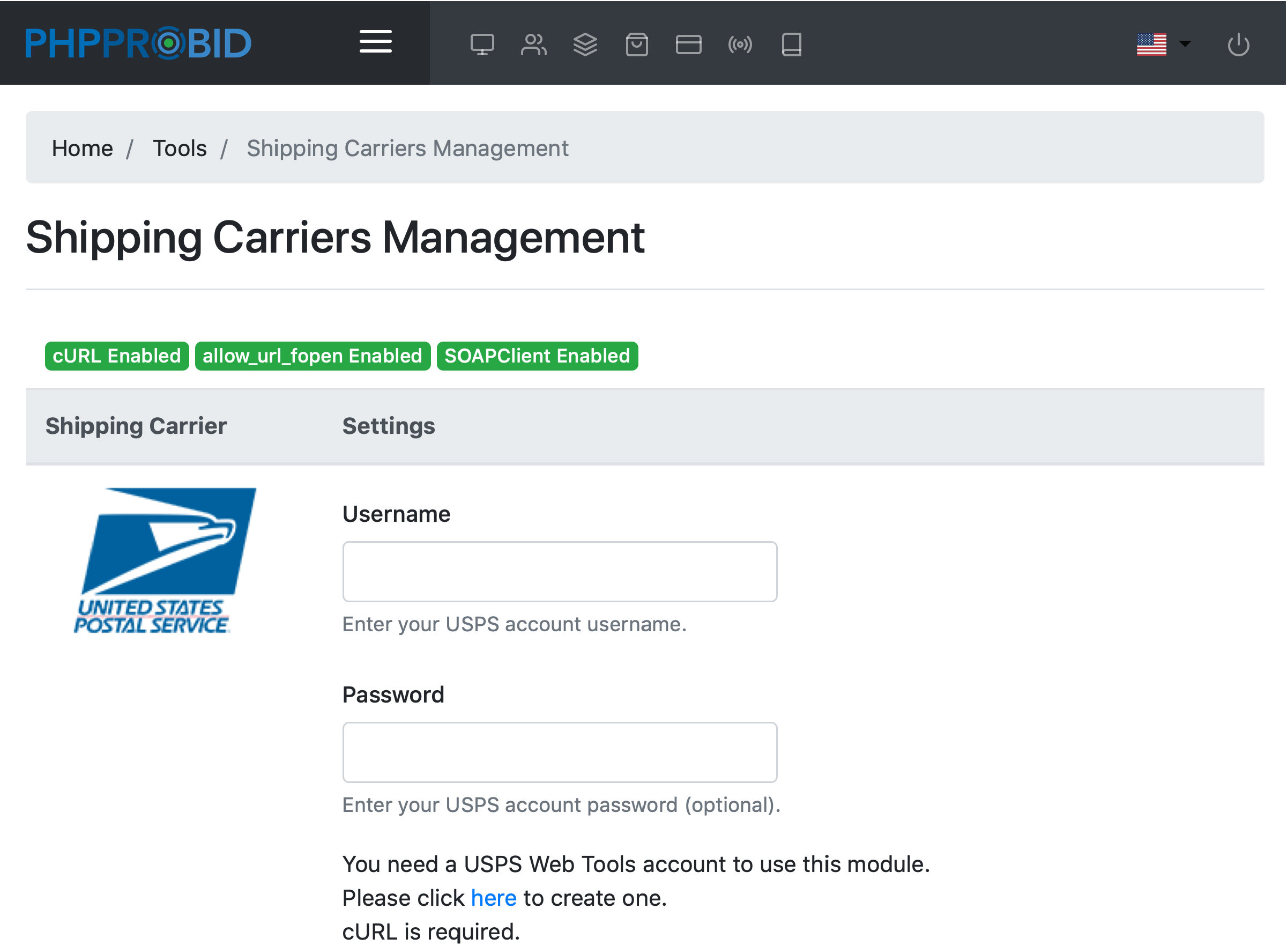This screenshot has height=946, width=1287.
Task: Focus the USPS Password field
Action: [559, 752]
